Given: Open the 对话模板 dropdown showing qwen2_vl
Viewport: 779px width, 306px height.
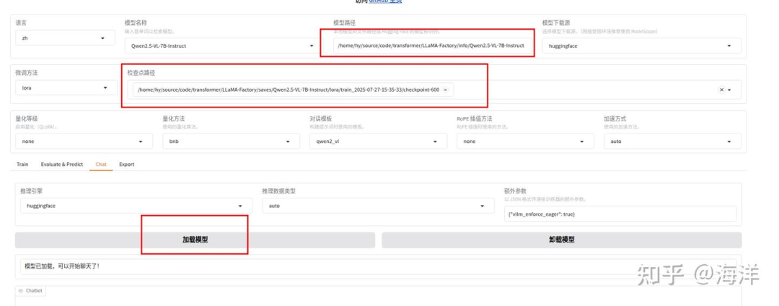Looking at the screenshot, I should pos(378,141).
